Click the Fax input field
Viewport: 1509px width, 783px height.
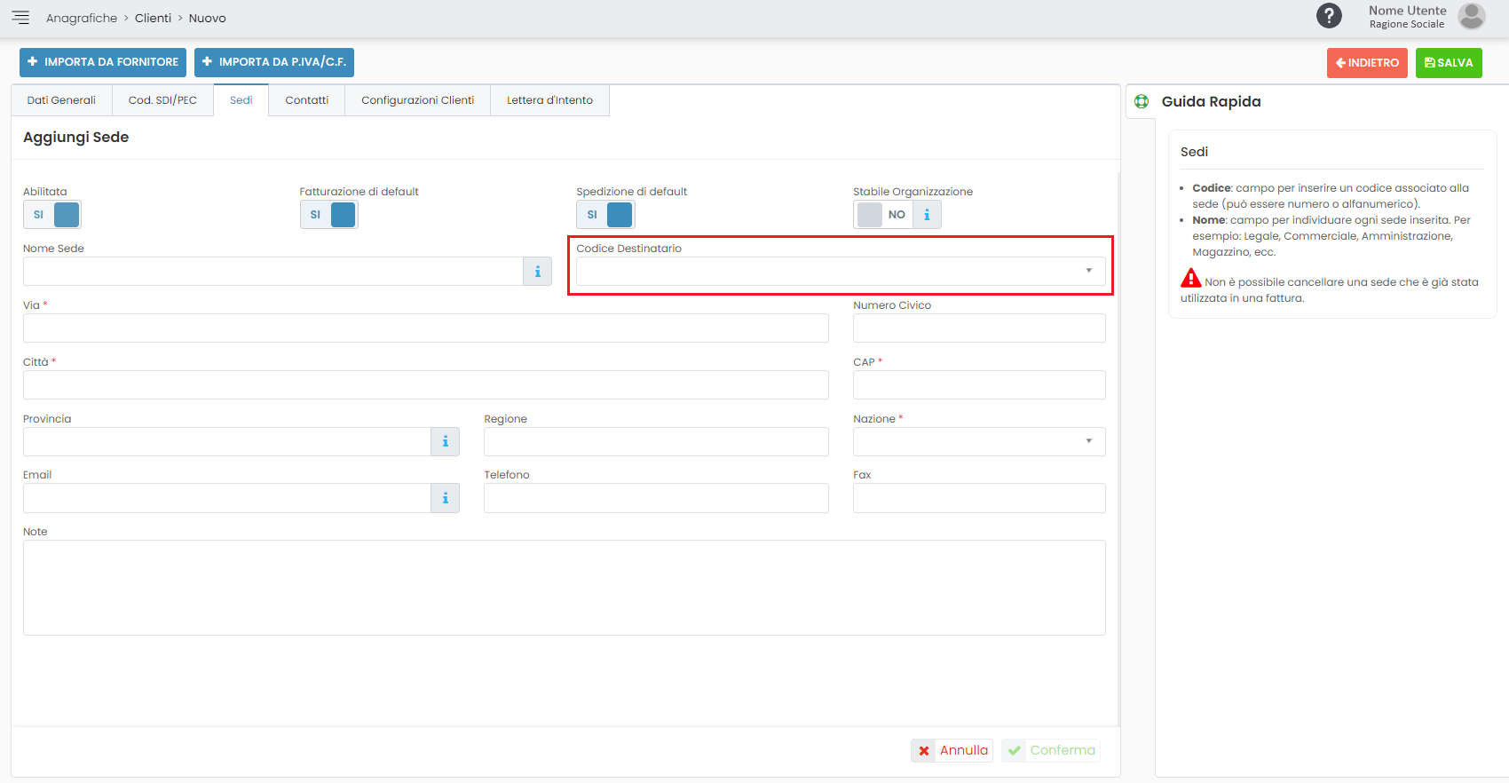click(979, 498)
